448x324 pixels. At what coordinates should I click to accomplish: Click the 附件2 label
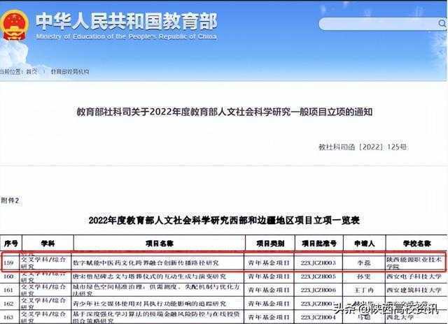10,200
